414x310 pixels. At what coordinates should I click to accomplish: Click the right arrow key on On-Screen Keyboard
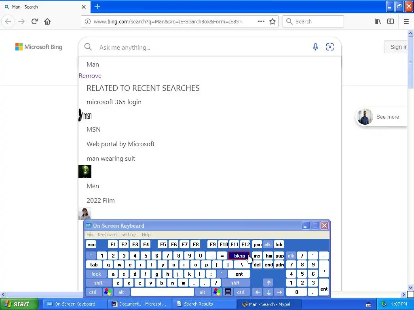(279, 292)
